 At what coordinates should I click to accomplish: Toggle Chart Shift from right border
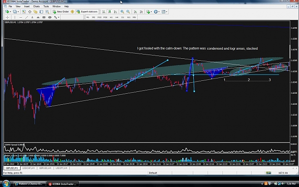pyautogui.click(x=141, y=11)
